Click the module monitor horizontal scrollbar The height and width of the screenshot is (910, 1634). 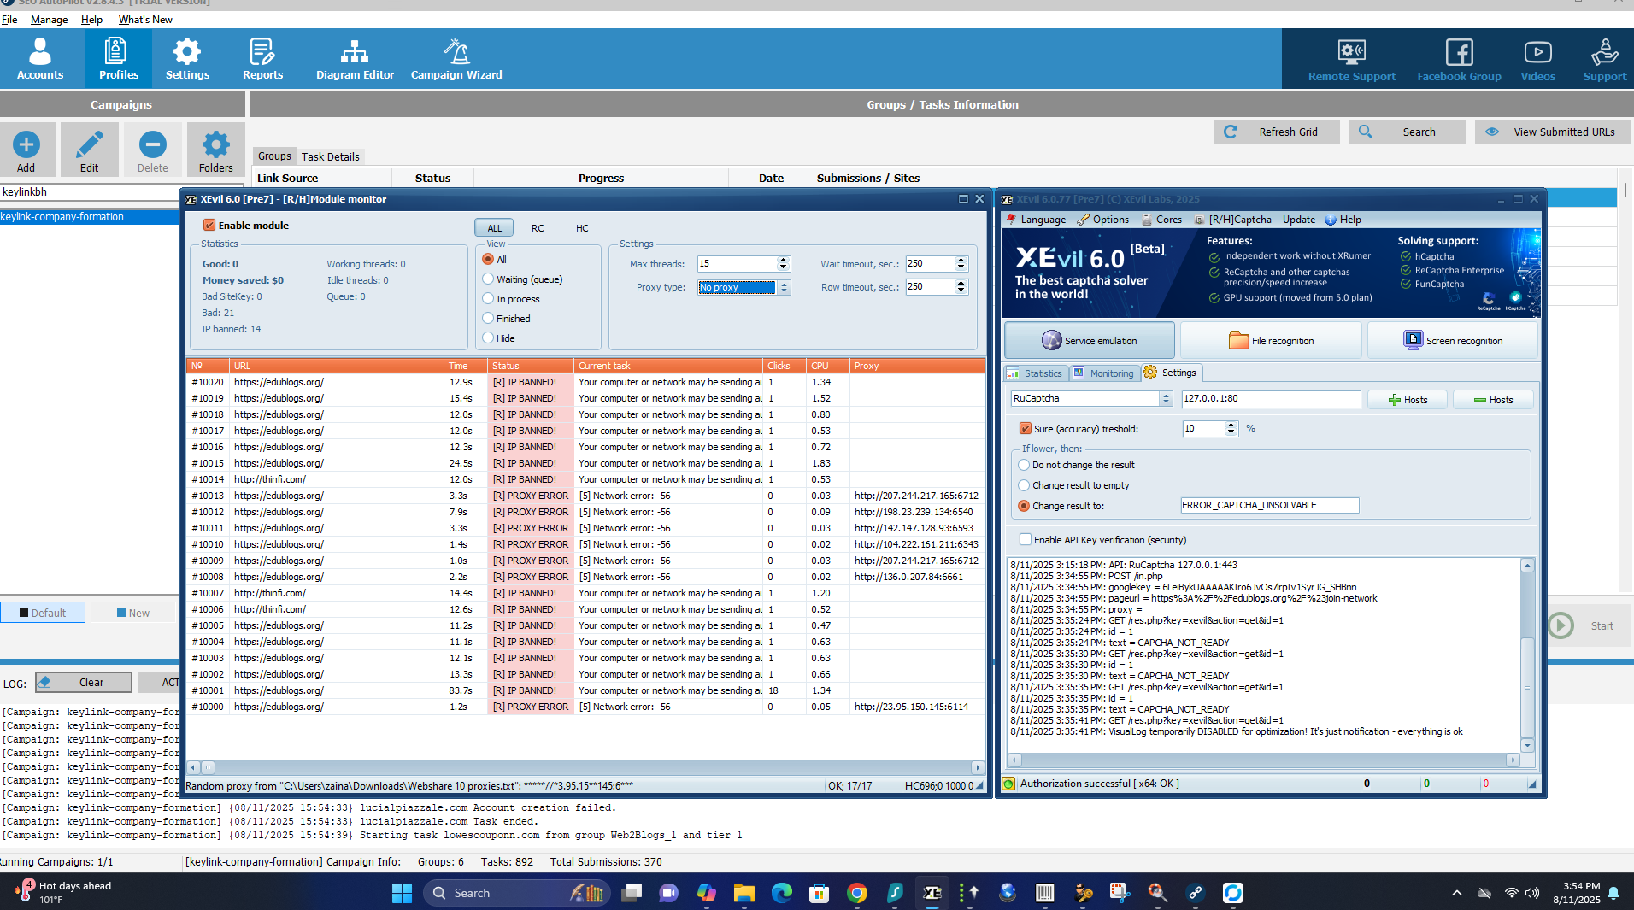585,767
